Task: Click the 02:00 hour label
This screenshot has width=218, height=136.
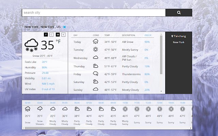Action: coord(28,103)
